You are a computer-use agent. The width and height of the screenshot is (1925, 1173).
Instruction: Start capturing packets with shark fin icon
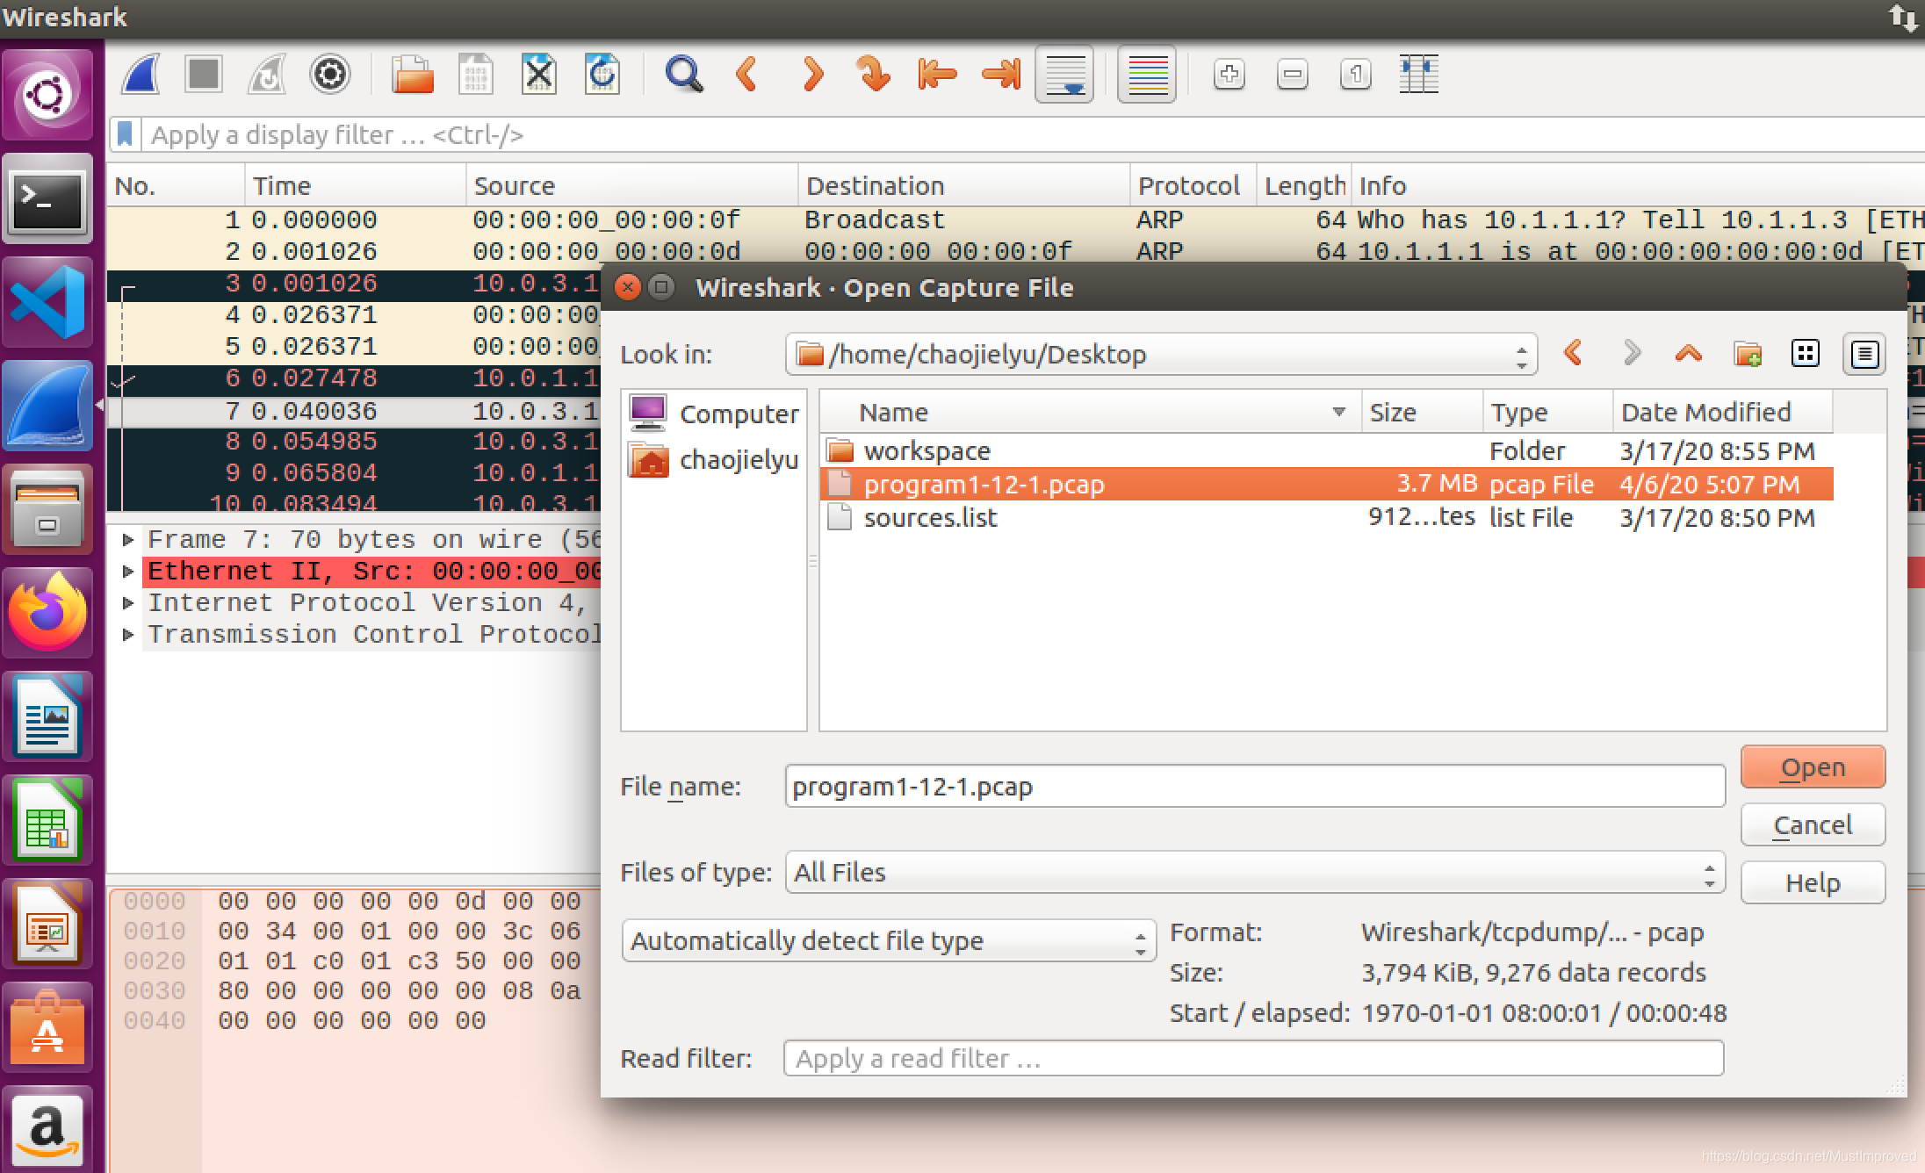click(141, 74)
